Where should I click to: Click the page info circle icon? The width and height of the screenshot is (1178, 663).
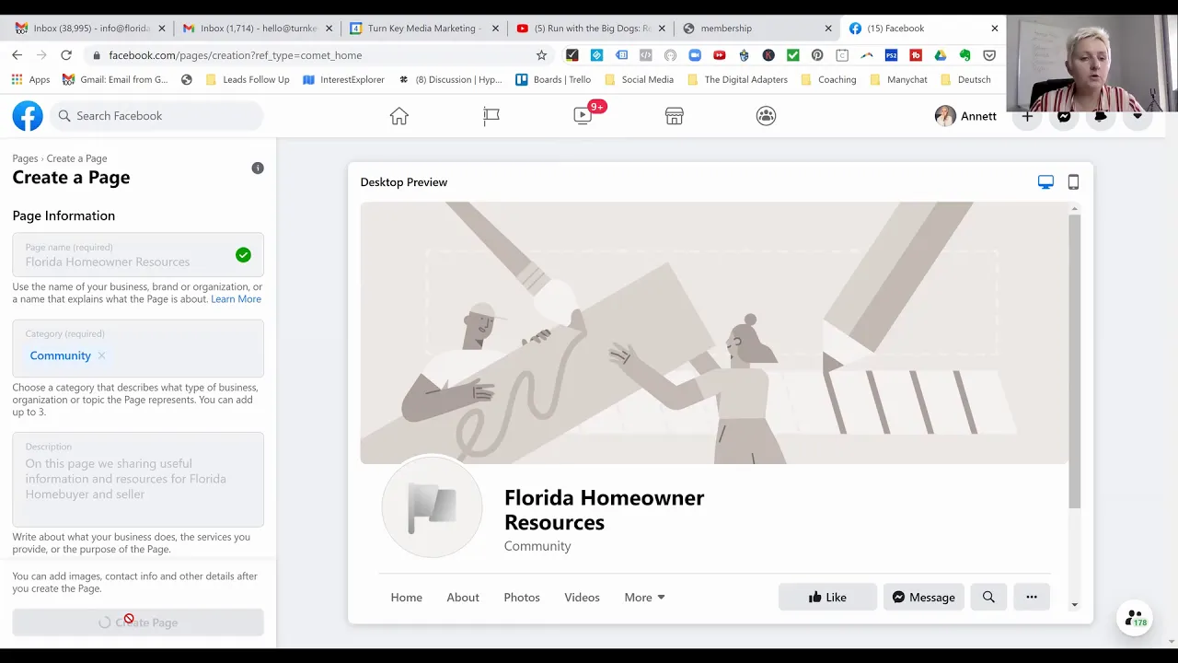258,168
